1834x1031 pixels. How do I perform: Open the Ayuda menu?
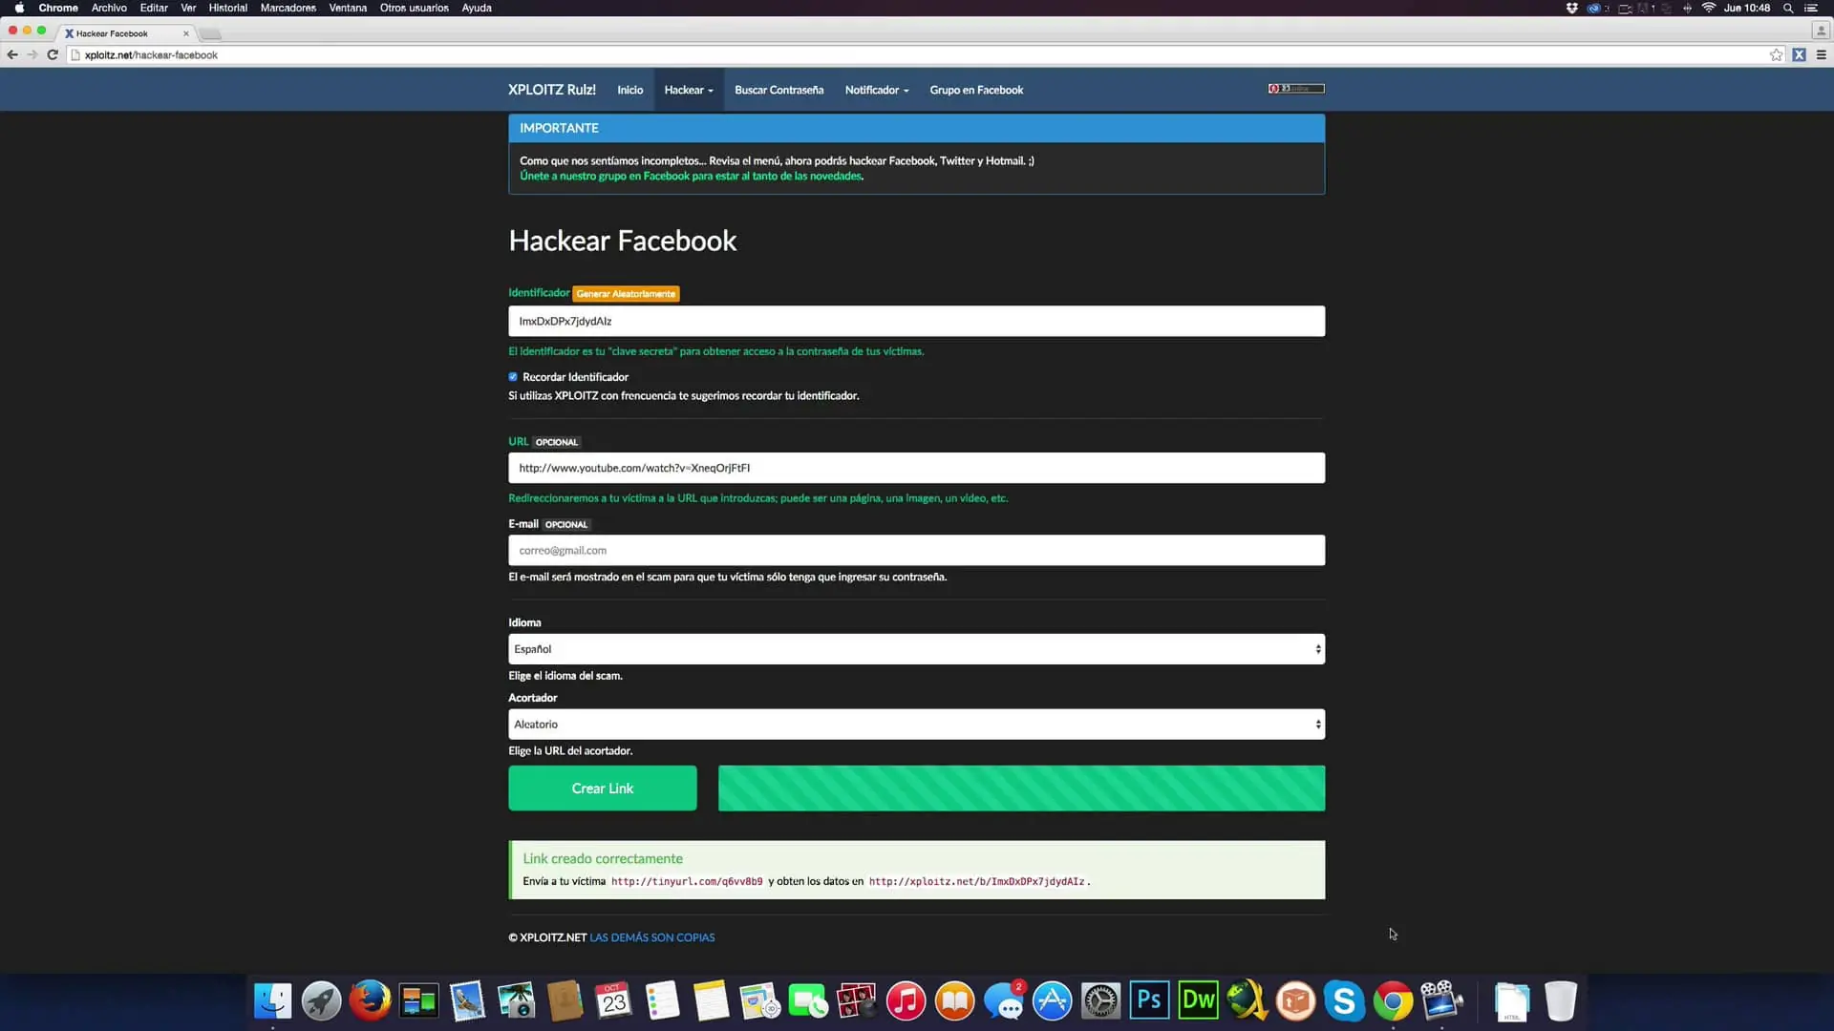point(477,8)
